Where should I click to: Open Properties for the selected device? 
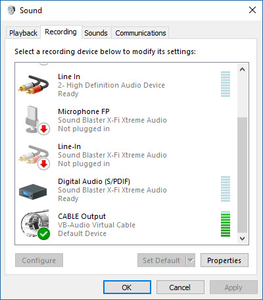[224, 260]
